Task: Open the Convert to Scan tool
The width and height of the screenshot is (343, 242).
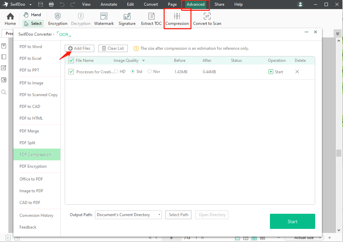Action: (x=207, y=18)
